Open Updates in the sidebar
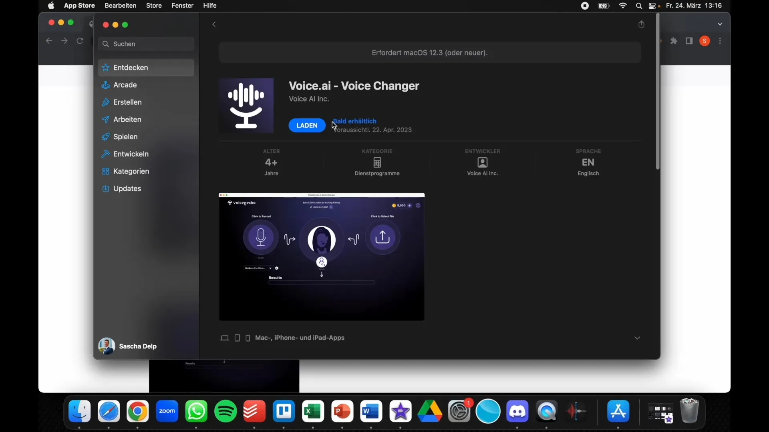 coord(146,189)
